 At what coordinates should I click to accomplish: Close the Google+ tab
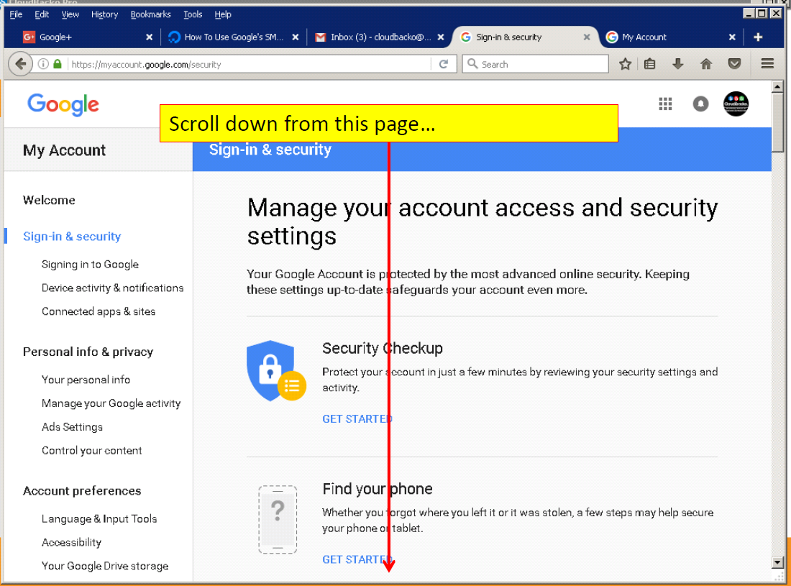pyautogui.click(x=149, y=37)
